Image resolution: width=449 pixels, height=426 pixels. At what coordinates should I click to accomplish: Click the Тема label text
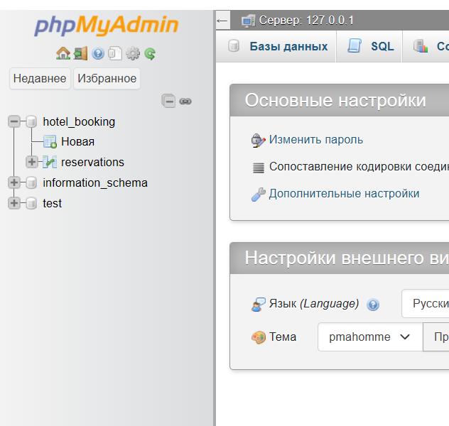coord(283,337)
